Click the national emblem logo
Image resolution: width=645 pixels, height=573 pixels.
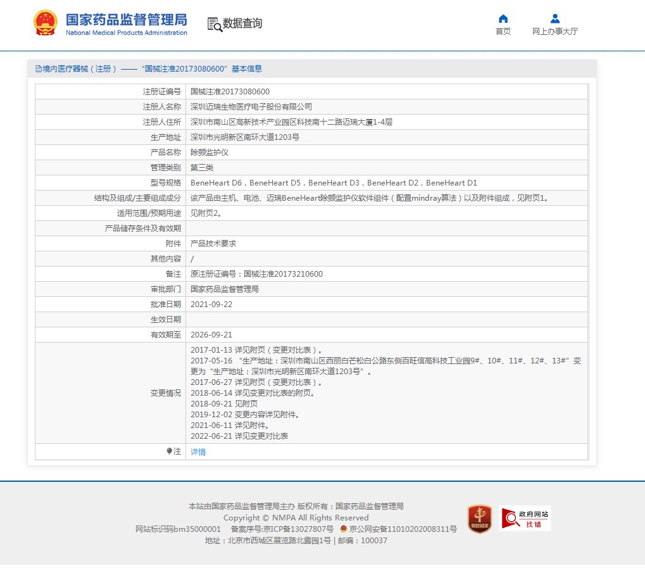click(x=45, y=23)
